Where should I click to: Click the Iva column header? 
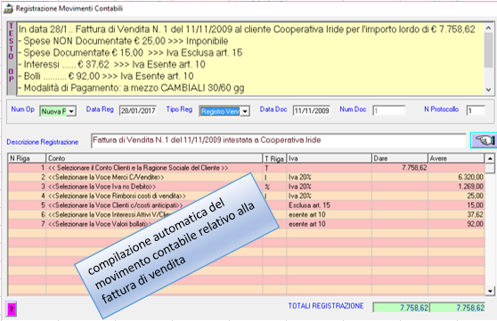tap(330, 158)
